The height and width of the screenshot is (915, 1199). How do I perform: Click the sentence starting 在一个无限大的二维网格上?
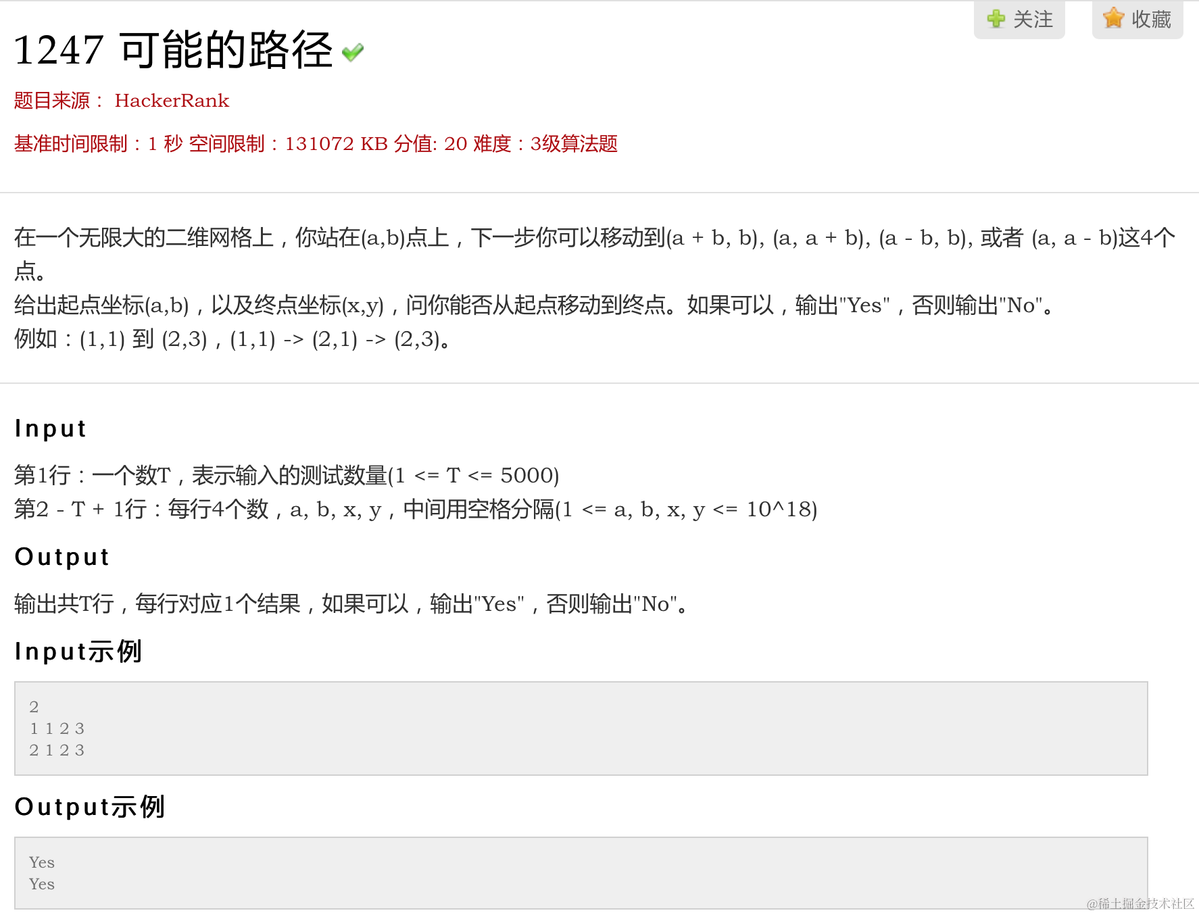[595, 254]
